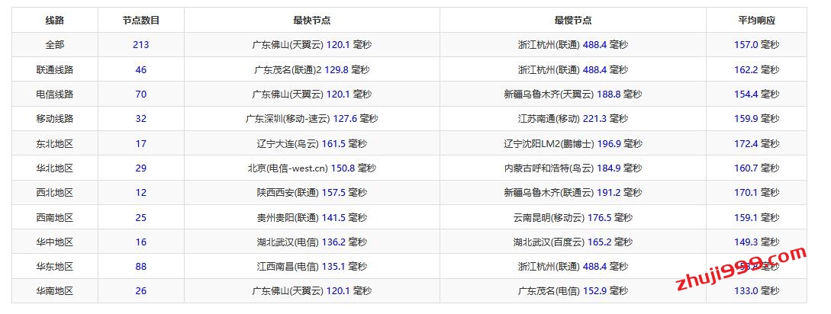
Task: Click slowest node 广东茂名(电信) 152.9 毫秒
Action: coord(573,290)
